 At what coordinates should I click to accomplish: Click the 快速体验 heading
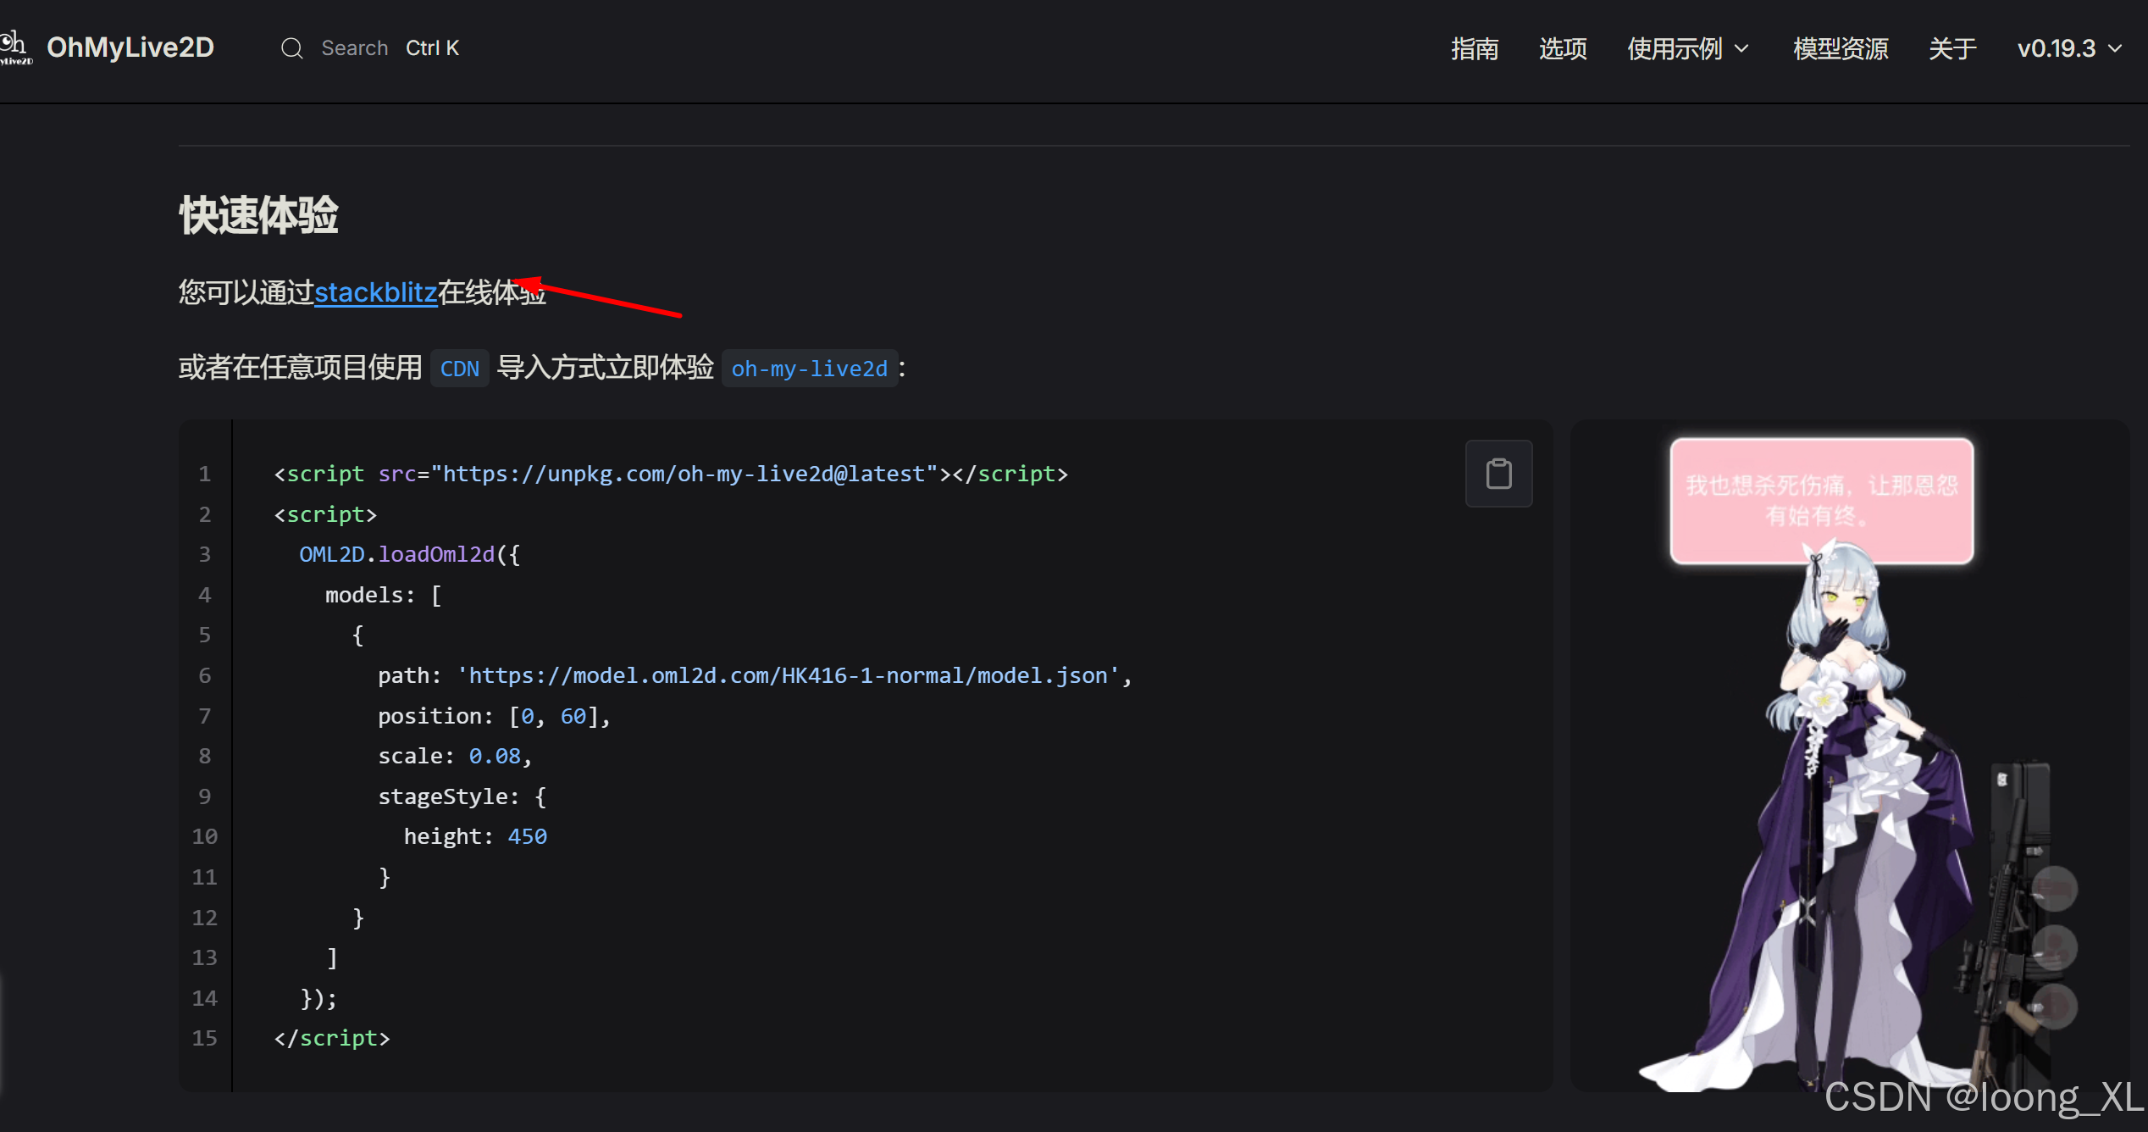pyautogui.click(x=259, y=215)
